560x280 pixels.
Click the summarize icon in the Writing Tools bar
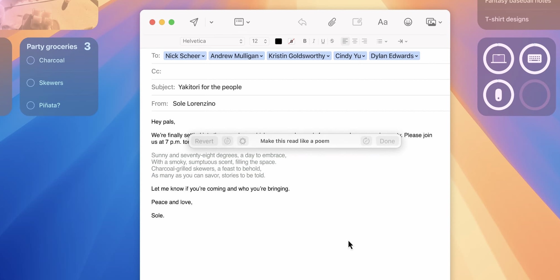(227, 141)
